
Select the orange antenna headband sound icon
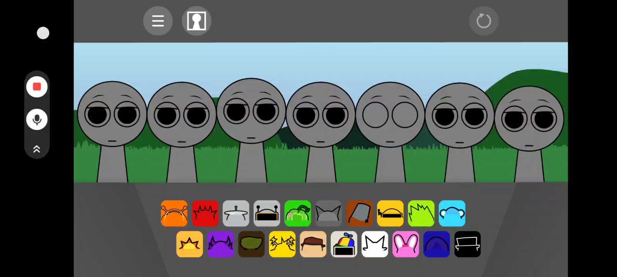[174, 214]
